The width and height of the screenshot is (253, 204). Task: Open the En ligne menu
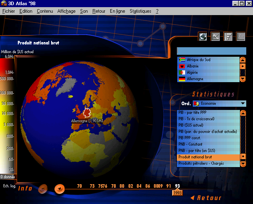[117, 11]
